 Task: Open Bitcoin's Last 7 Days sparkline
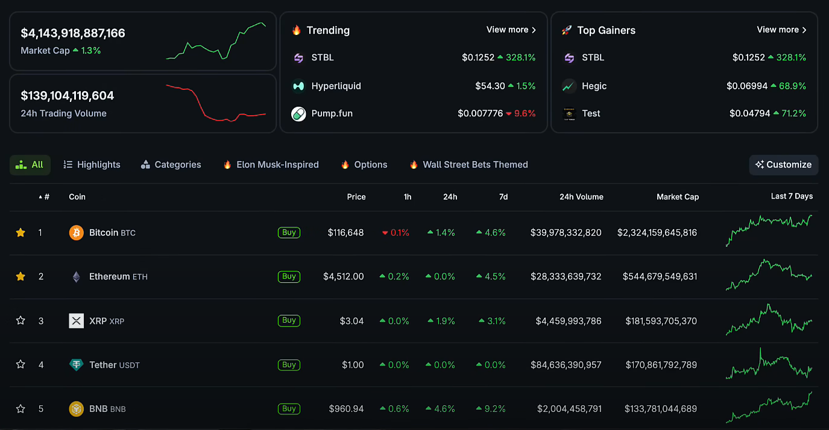click(x=769, y=232)
